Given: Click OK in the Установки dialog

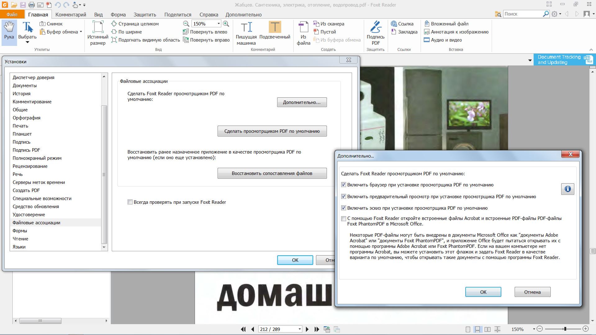Looking at the screenshot, I should [x=295, y=260].
